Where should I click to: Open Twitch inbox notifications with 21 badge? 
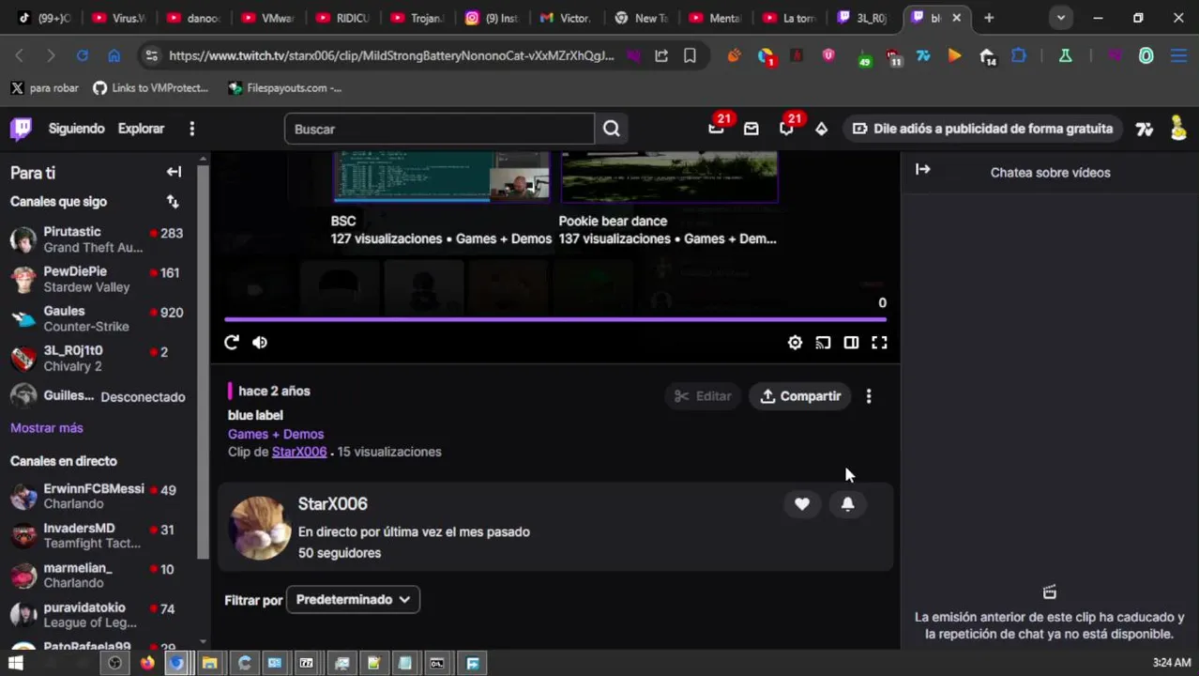click(x=717, y=127)
